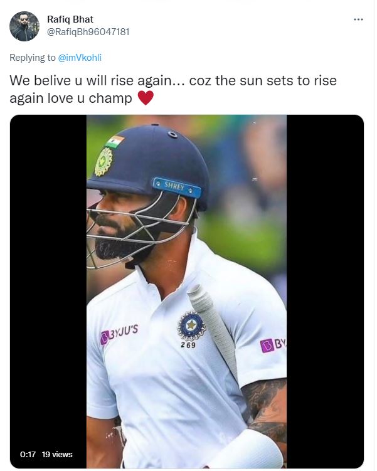Click the left black bar of video
Viewport: 377px width, 471px height.
48,292
